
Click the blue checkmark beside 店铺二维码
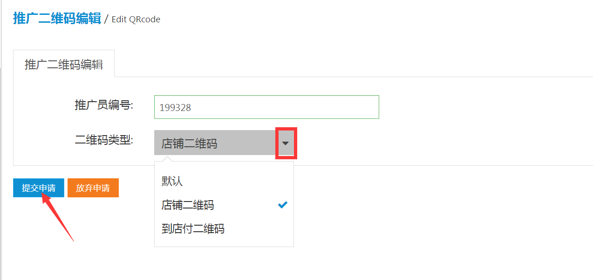282,205
